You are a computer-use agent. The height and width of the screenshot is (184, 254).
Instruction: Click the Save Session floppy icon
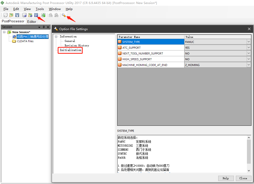tap(17, 15)
